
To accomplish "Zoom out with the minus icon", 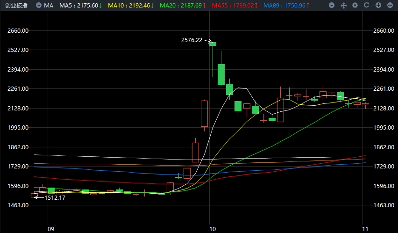I will tap(389, 6).
